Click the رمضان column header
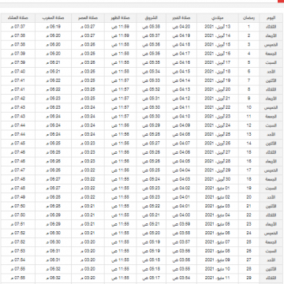The width and height of the screenshot is (284, 284). 248,18
